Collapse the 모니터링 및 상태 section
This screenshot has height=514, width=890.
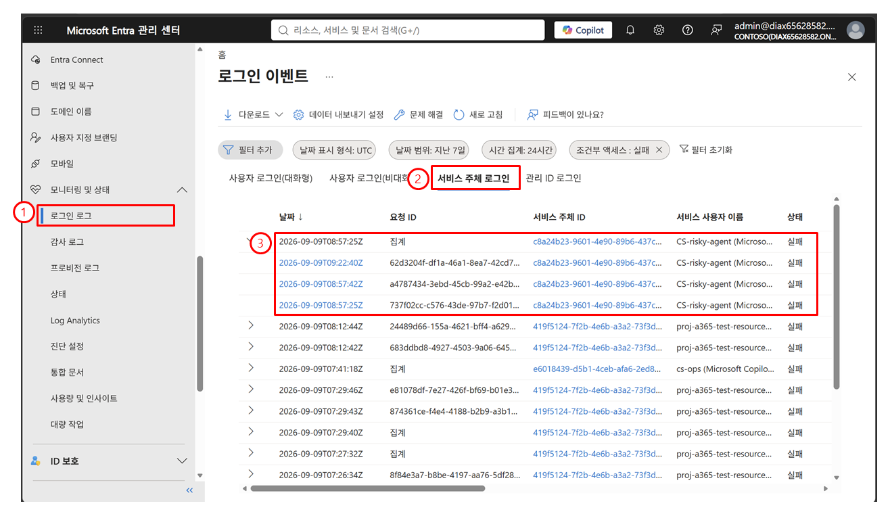click(182, 190)
